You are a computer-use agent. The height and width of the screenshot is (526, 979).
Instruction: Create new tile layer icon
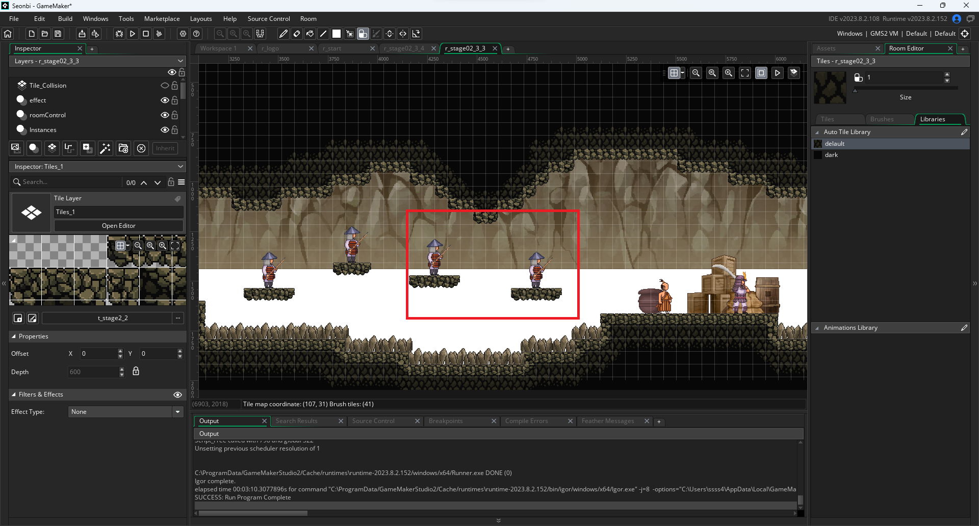click(x=51, y=148)
